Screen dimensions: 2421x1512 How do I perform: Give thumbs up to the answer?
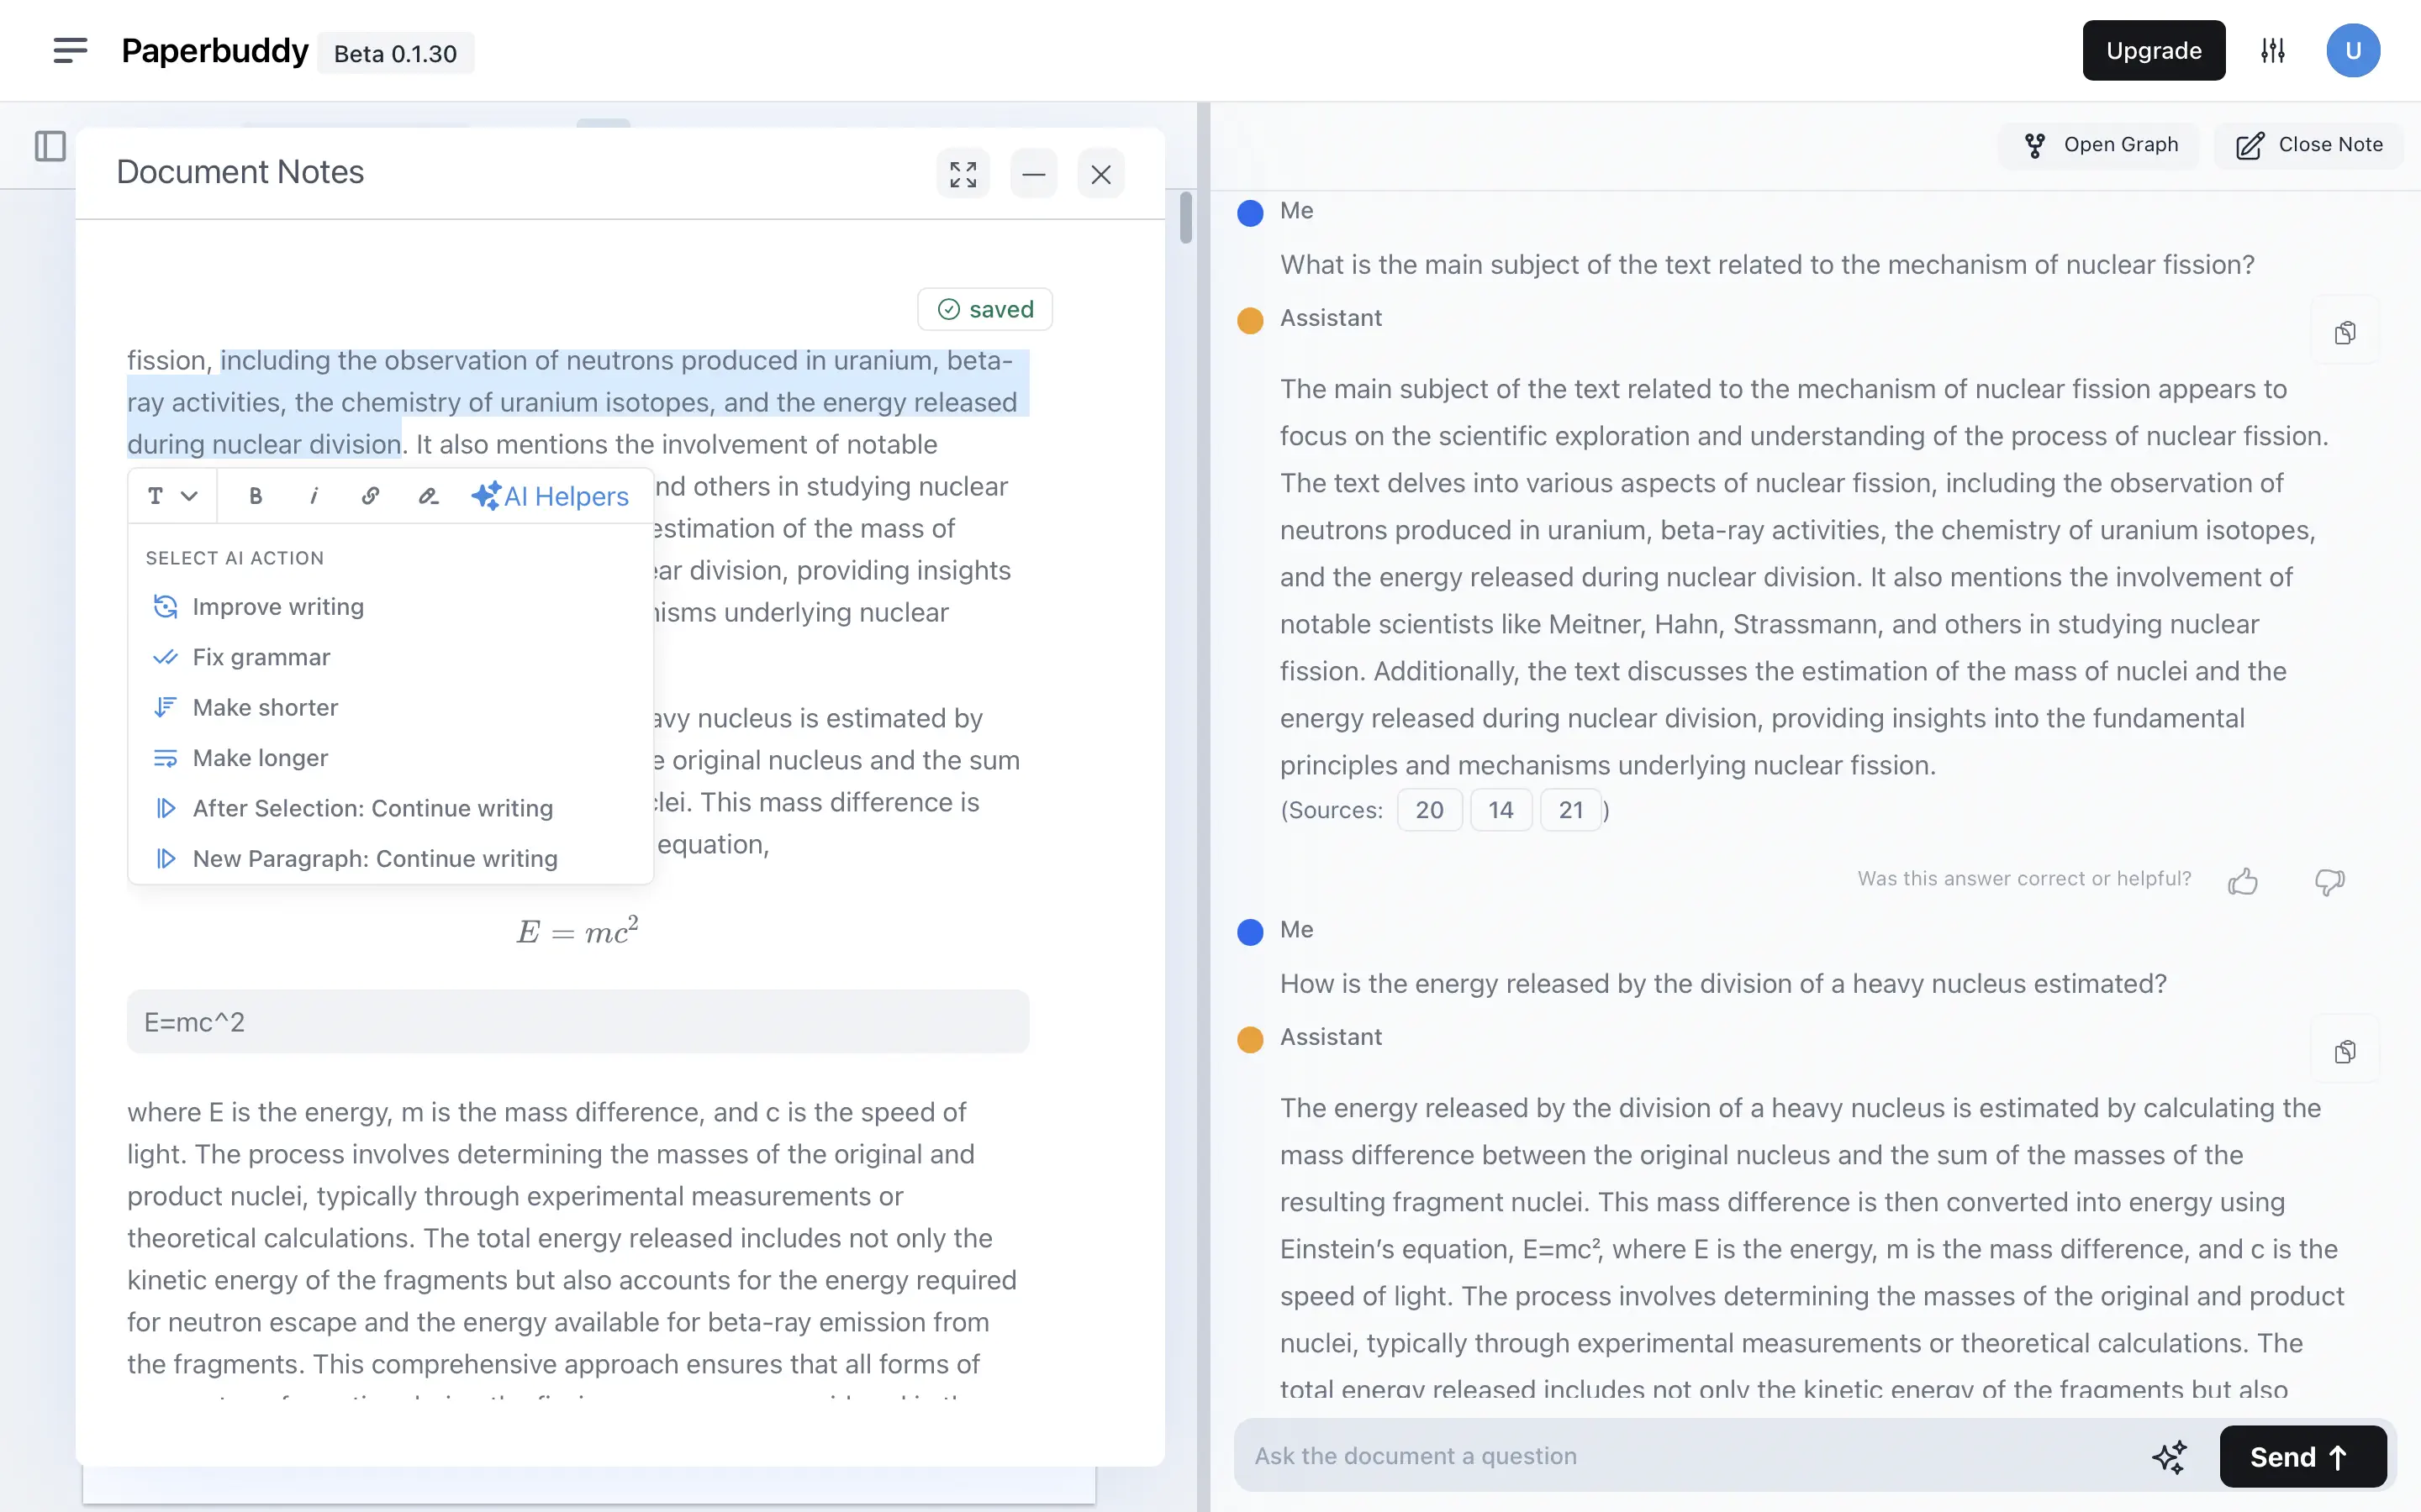(2244, 881)
